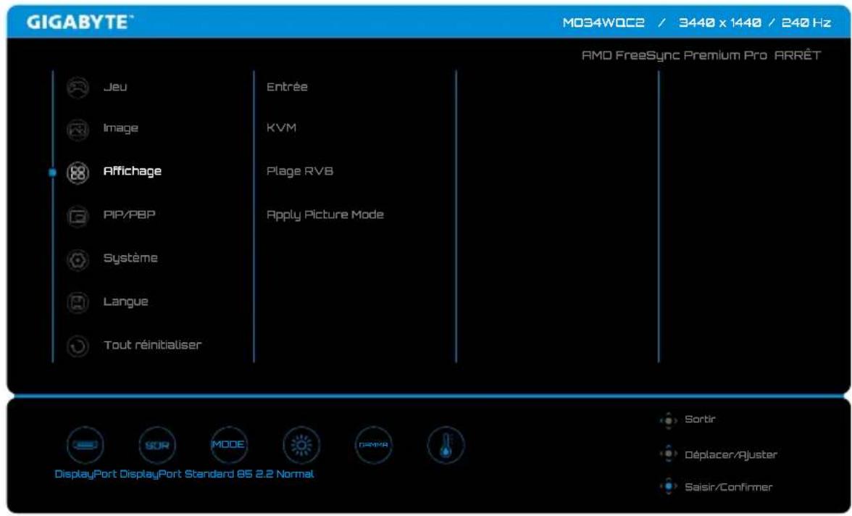Select the Jeu gamepad icon
The width and height of the screenshot is (852, 516).
pos(78,87)
